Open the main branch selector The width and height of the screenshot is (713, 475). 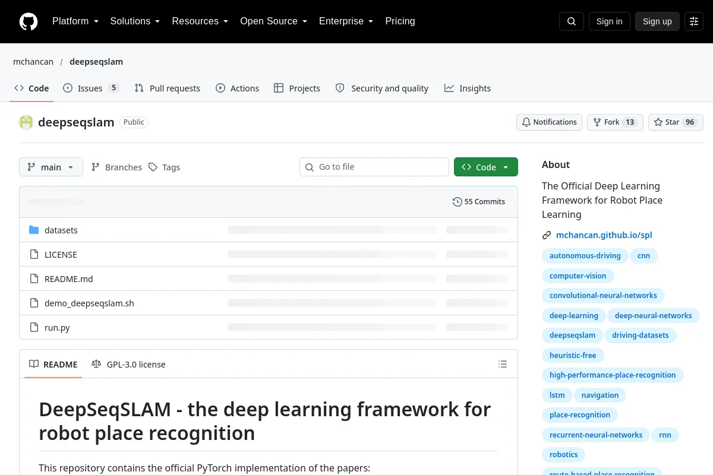coord(51,167)
